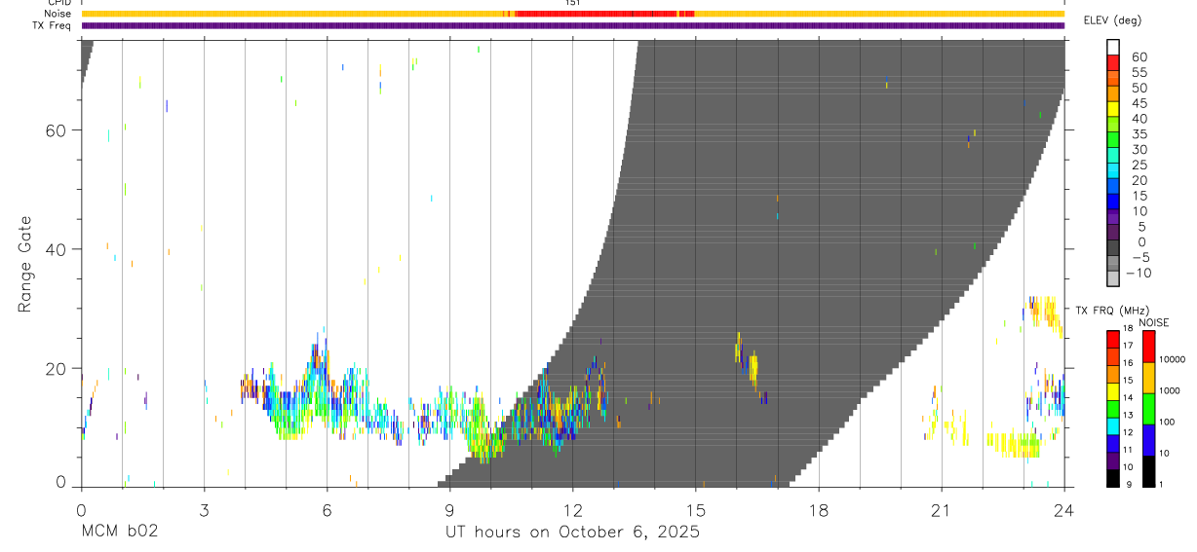Click the 40 tick label on Range Gate axis
This screenshot has width=1197, height=552.
tap(58, 249)
